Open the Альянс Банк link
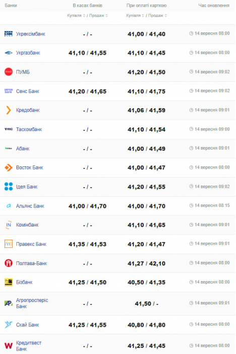 (x=30, y=206)
